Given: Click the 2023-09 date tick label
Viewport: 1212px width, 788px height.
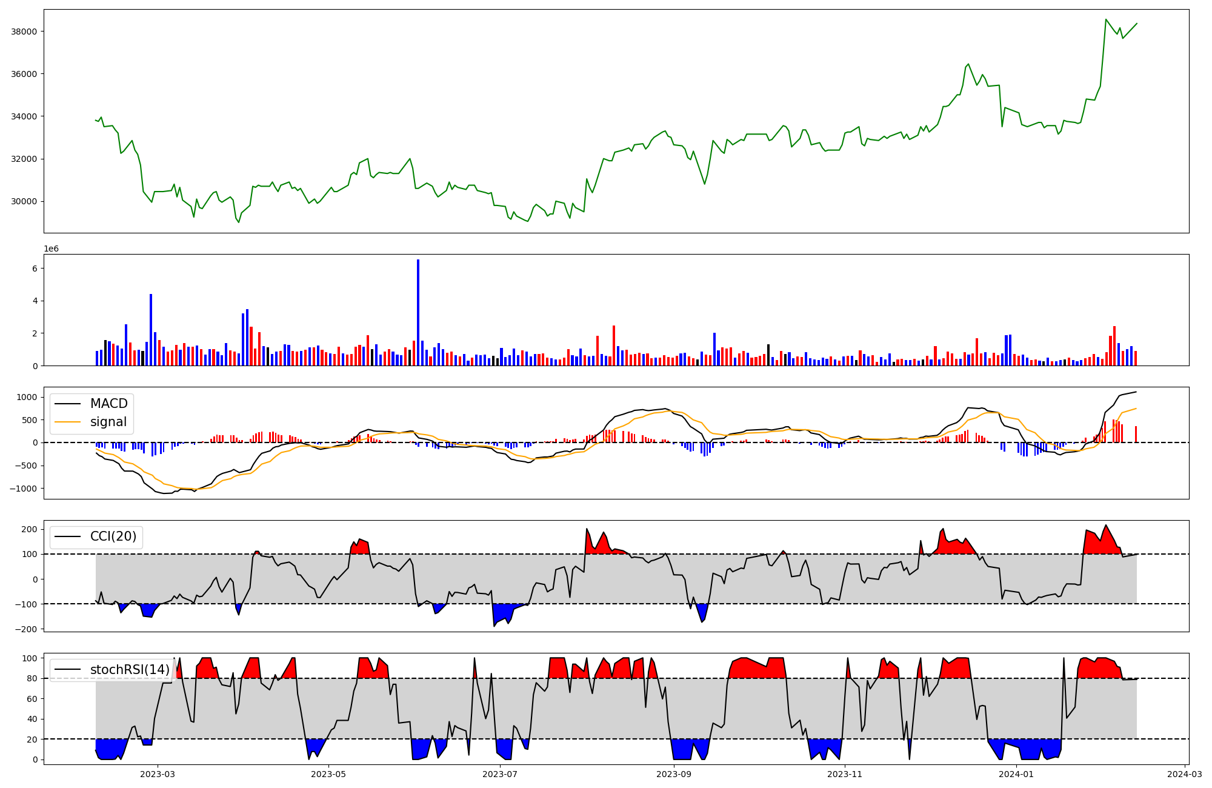Looking at the screenshot, I should coord(674,774).
